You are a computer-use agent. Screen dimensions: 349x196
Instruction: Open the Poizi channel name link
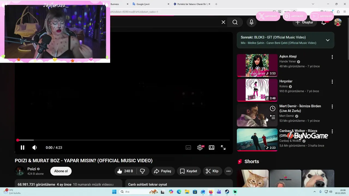point(32,169)
